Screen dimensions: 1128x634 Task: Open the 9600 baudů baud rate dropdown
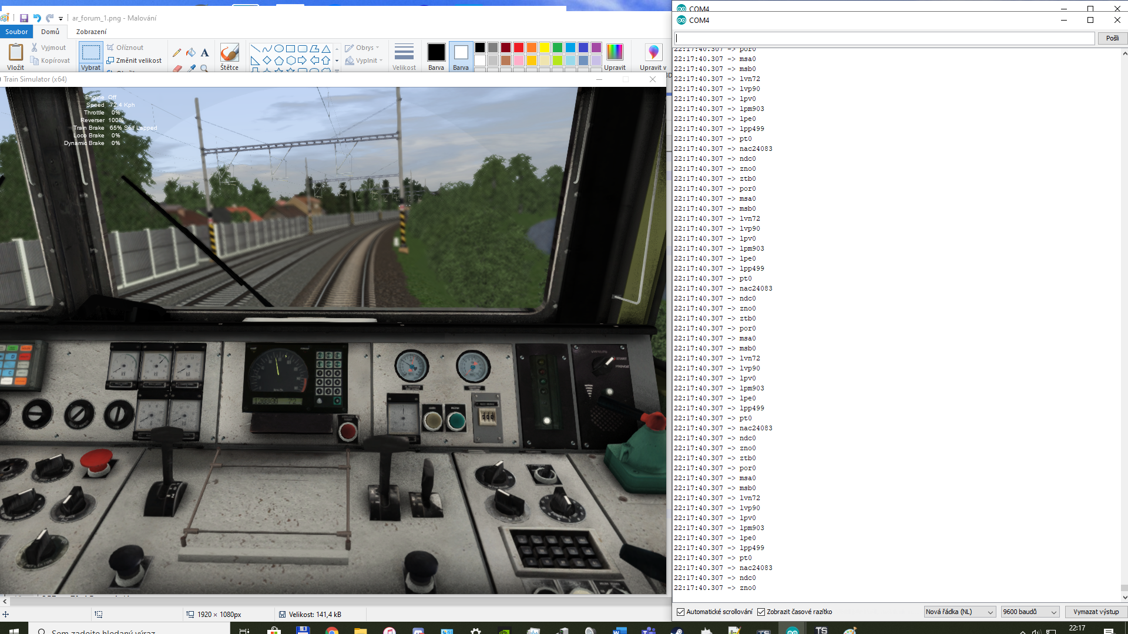click(x=1030, y=612)
